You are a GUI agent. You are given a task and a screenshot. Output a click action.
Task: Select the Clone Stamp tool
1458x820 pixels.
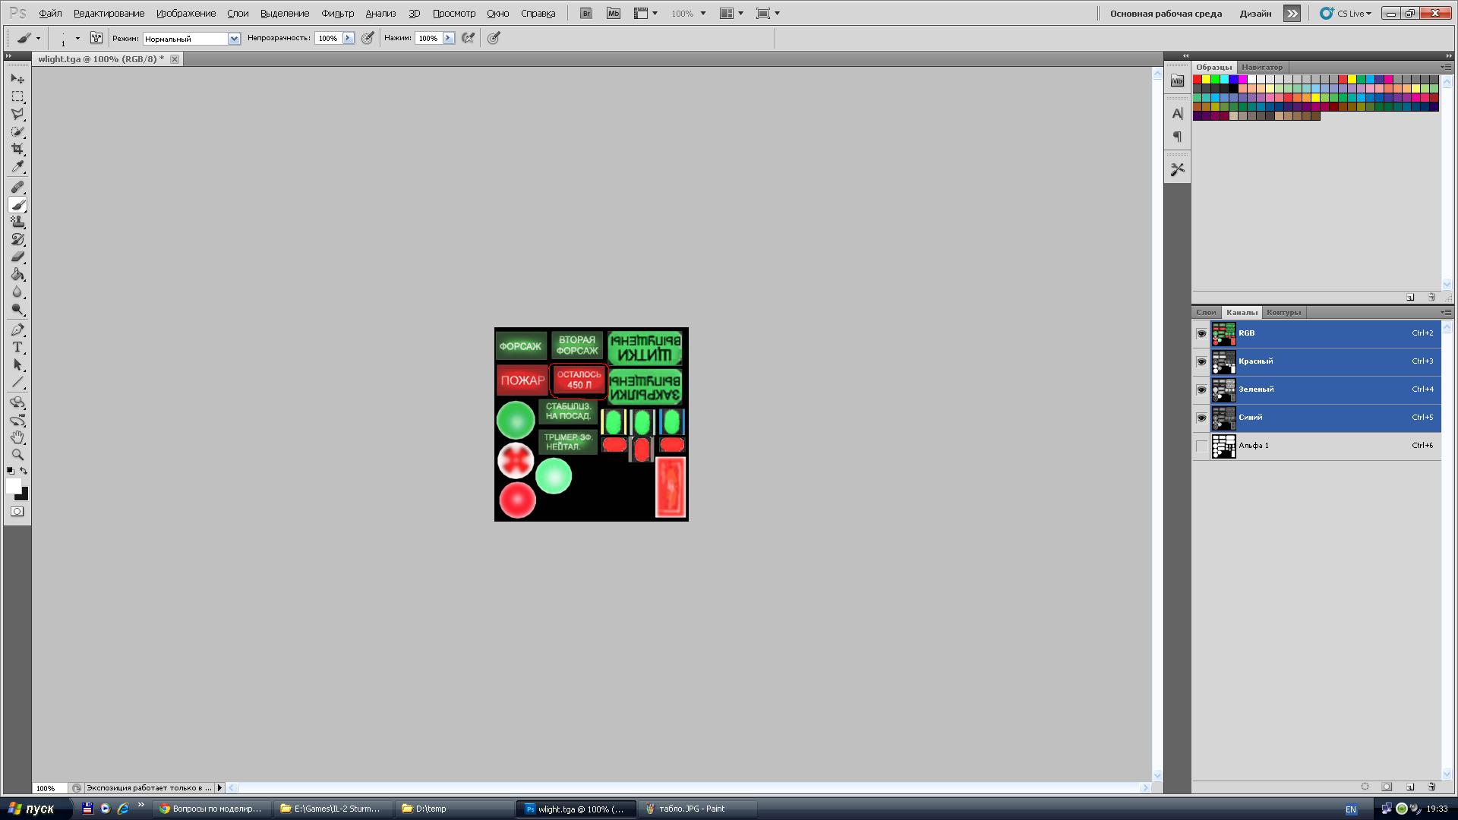(x=17, y=222)
